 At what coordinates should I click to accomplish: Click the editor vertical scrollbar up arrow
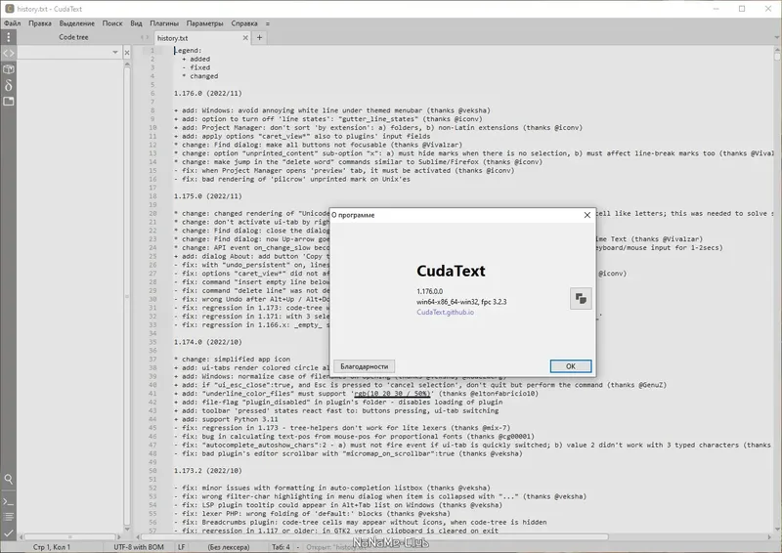coord(777,50)
